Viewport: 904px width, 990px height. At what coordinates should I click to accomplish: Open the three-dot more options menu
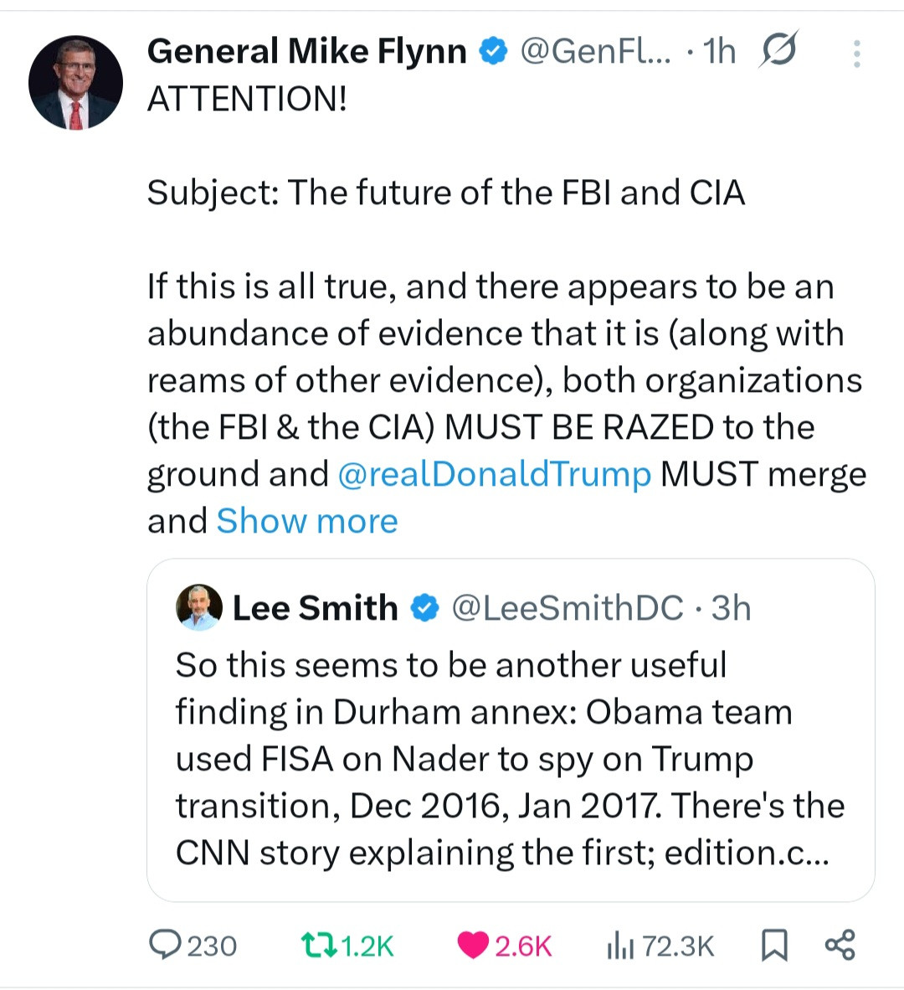click(x=856, y=54)
